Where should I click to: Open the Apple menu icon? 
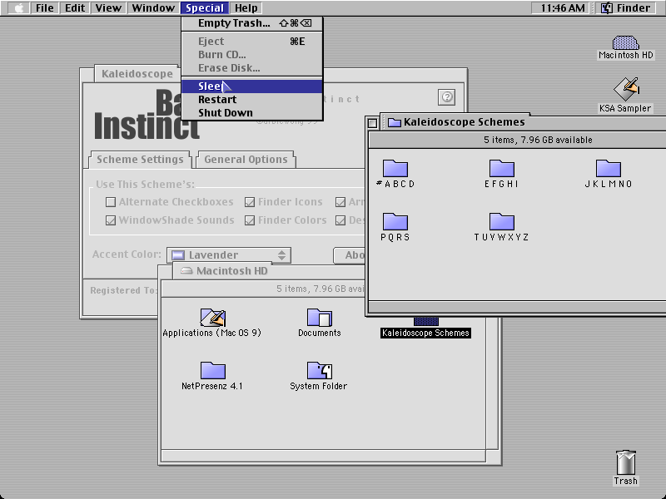point(18,8)
